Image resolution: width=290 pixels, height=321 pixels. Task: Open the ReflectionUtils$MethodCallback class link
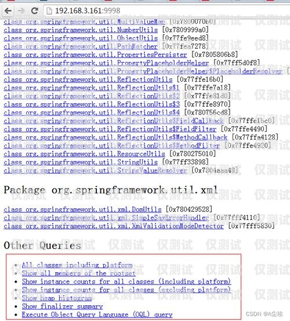pyautogui.click(x=115, y=138)
